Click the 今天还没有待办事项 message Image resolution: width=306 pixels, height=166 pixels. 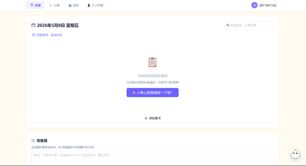(x=153, y=76)
